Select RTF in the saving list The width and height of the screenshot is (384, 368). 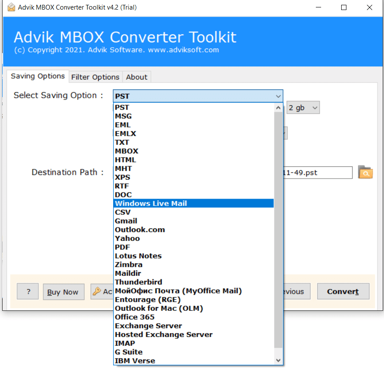[194, 186]
